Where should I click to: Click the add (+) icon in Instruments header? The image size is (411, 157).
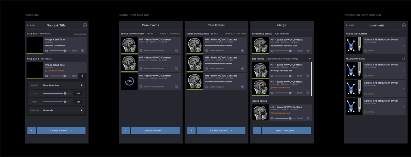(404, 25)
